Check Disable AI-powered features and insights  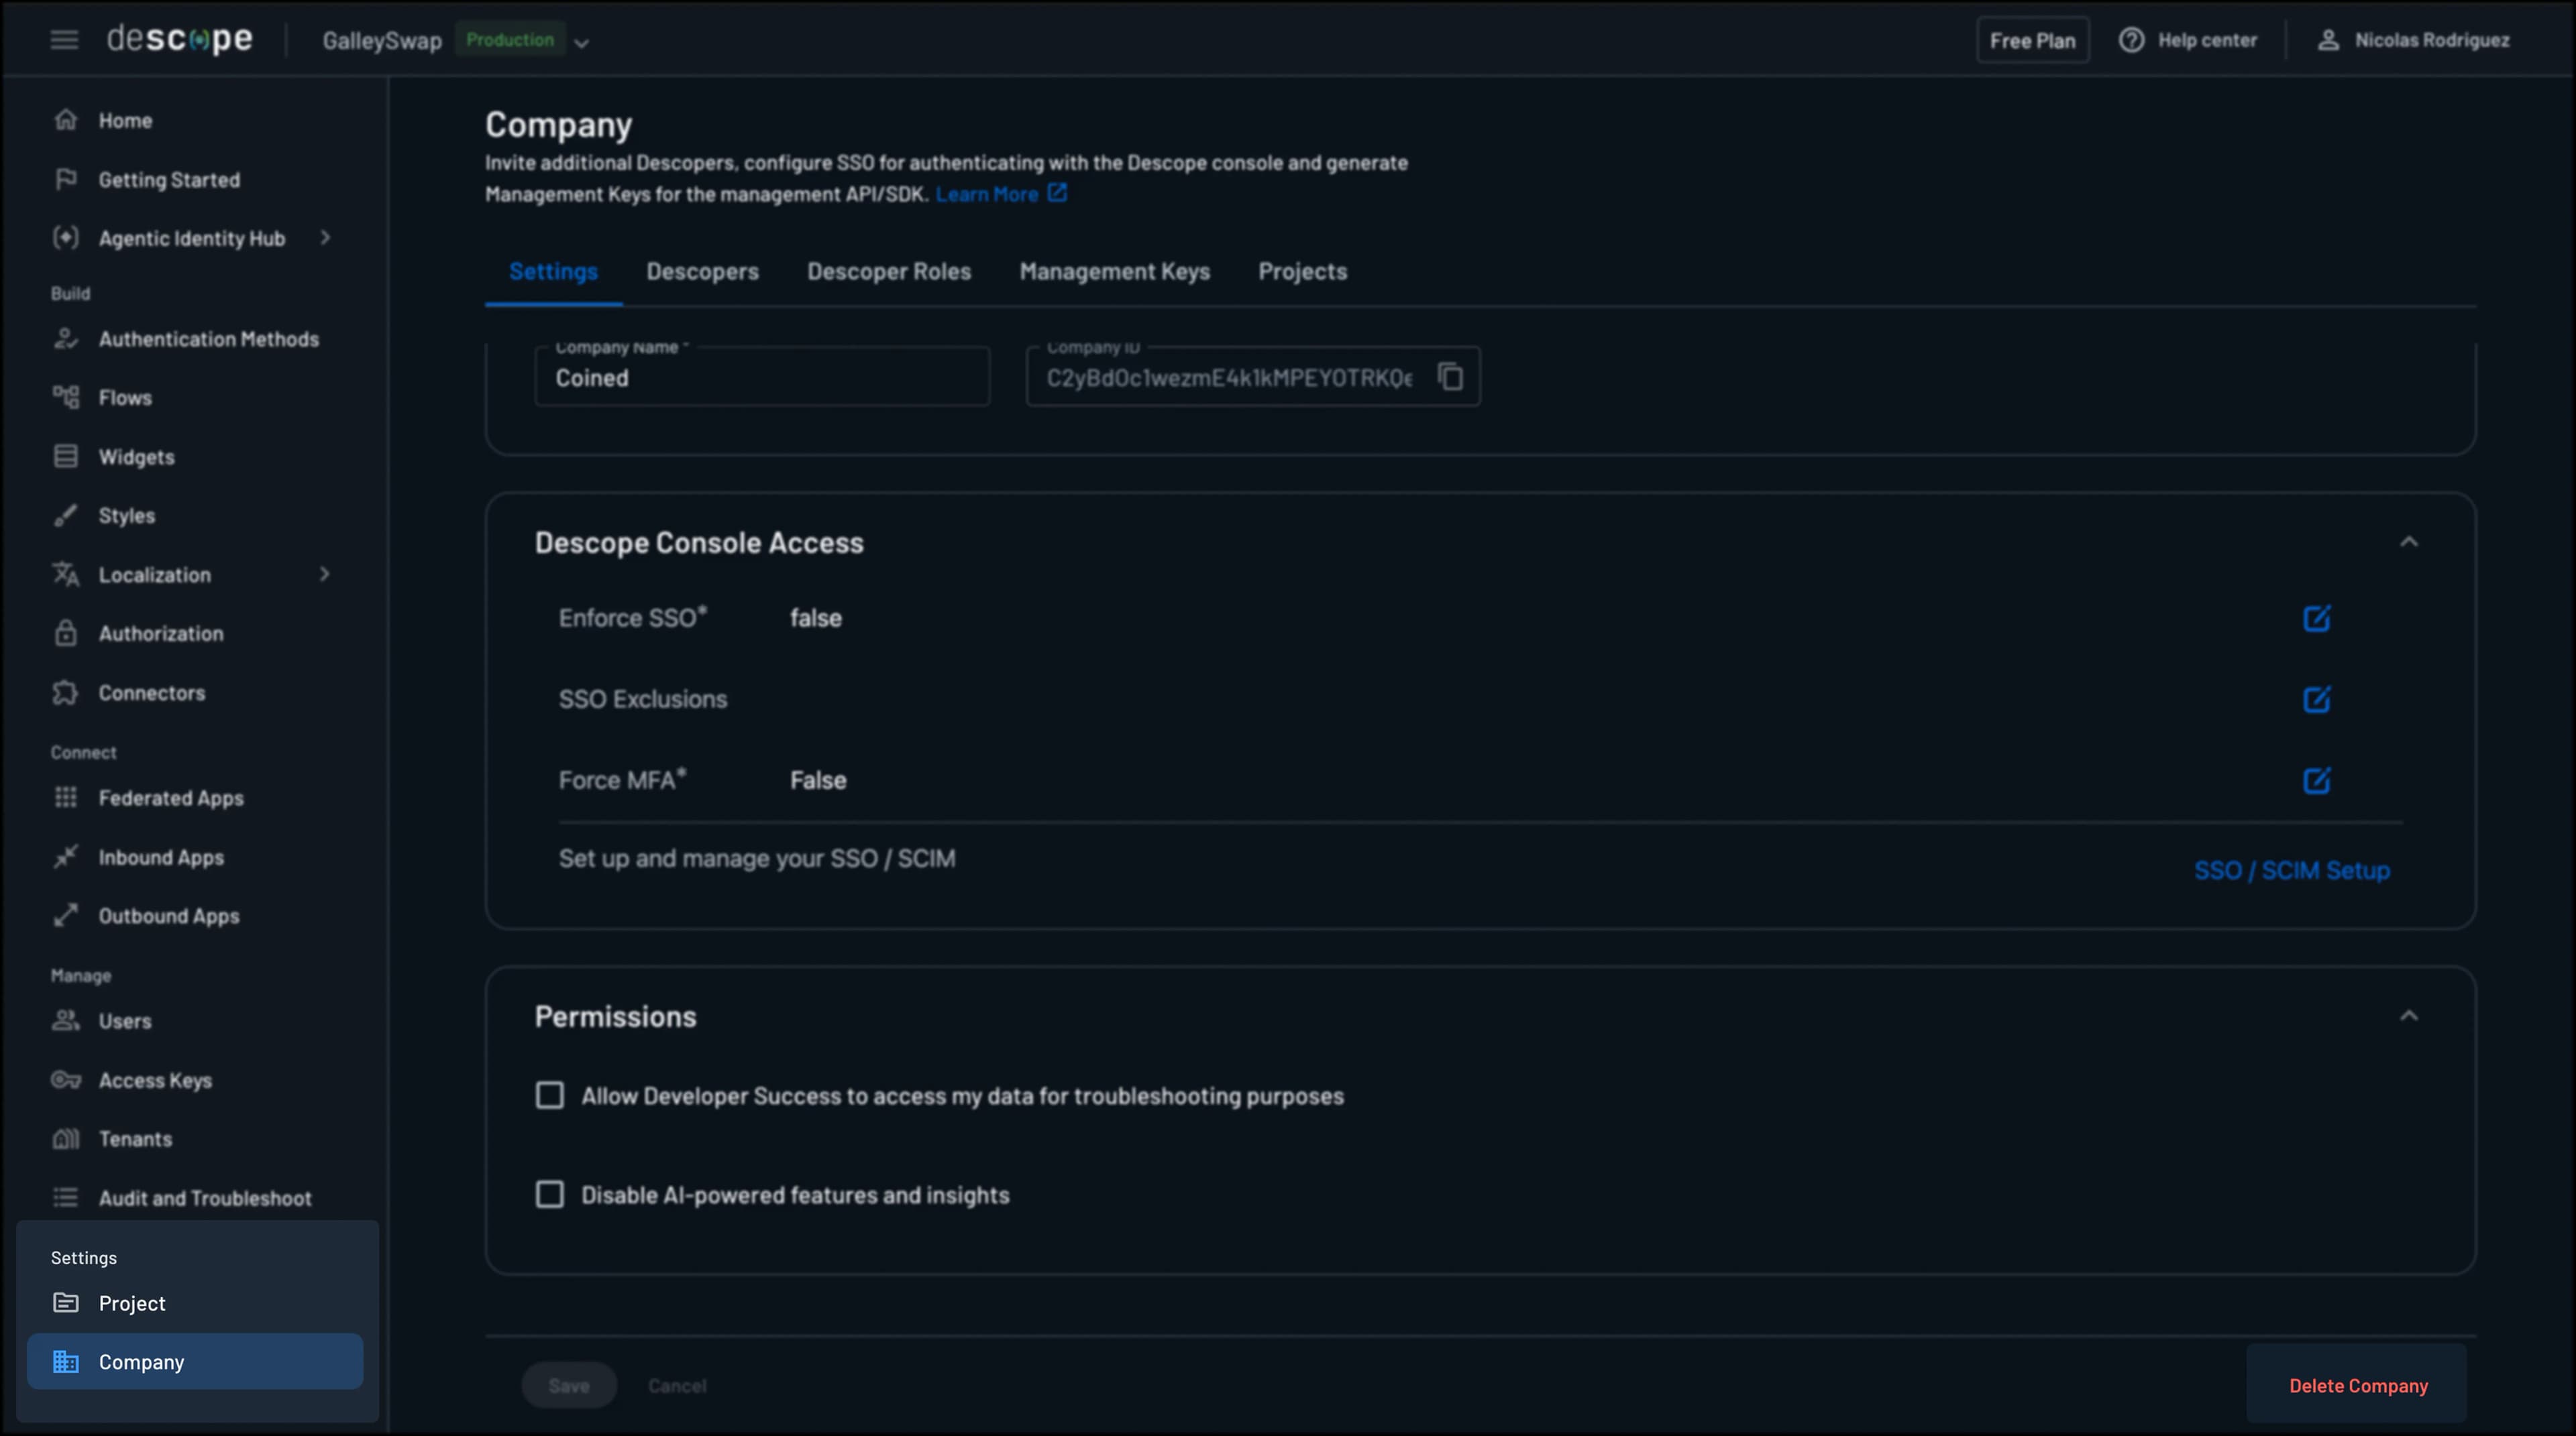coord(550,1194)
